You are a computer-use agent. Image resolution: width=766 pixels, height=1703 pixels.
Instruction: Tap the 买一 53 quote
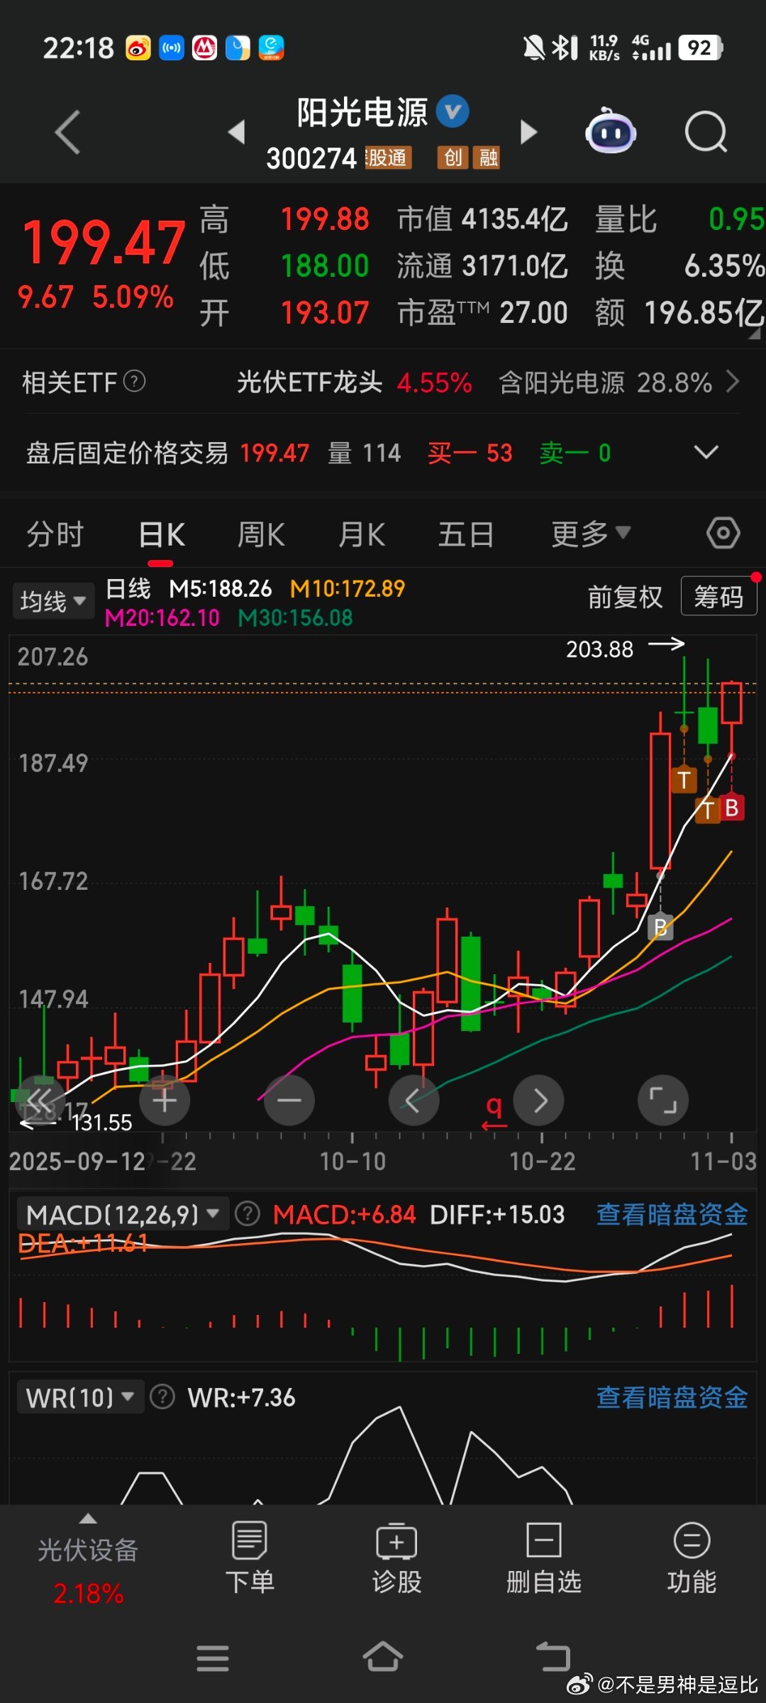click(470, 452)
